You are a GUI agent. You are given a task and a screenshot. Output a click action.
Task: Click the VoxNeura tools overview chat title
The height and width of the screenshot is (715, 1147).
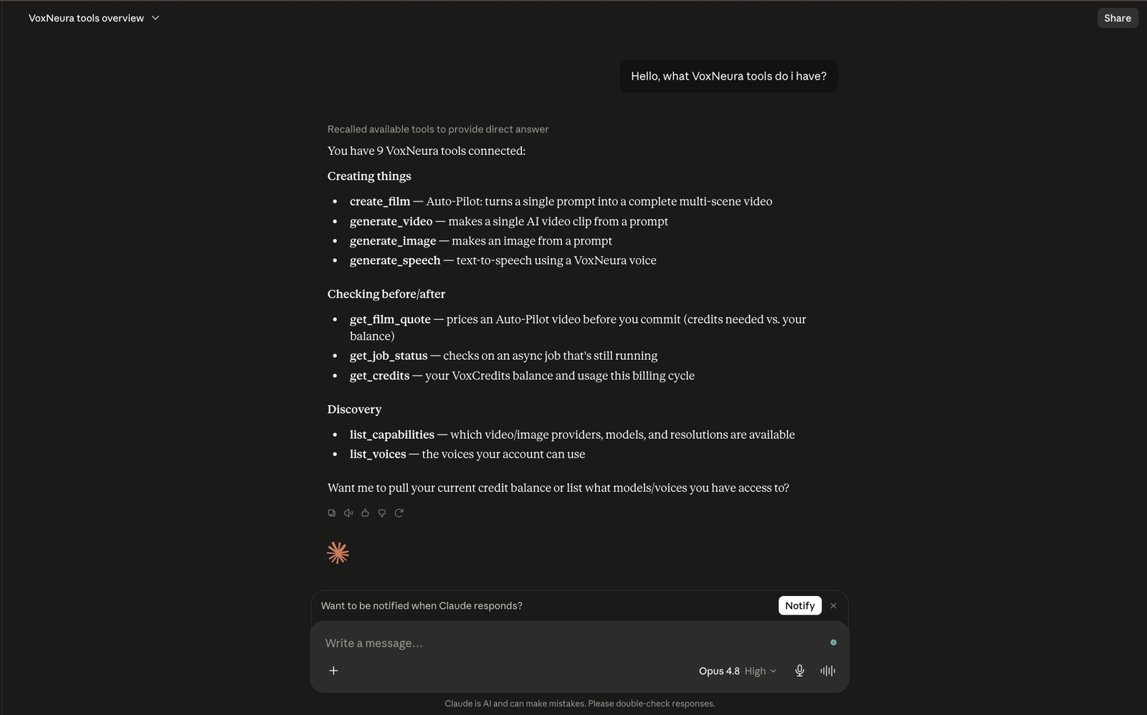[86, 18]
